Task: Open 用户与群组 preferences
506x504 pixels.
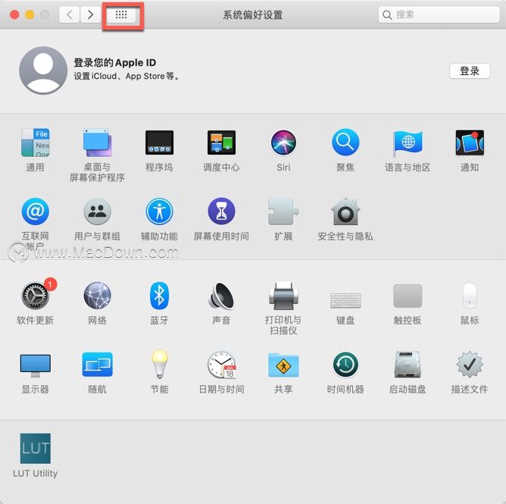Action: (97, 211)
